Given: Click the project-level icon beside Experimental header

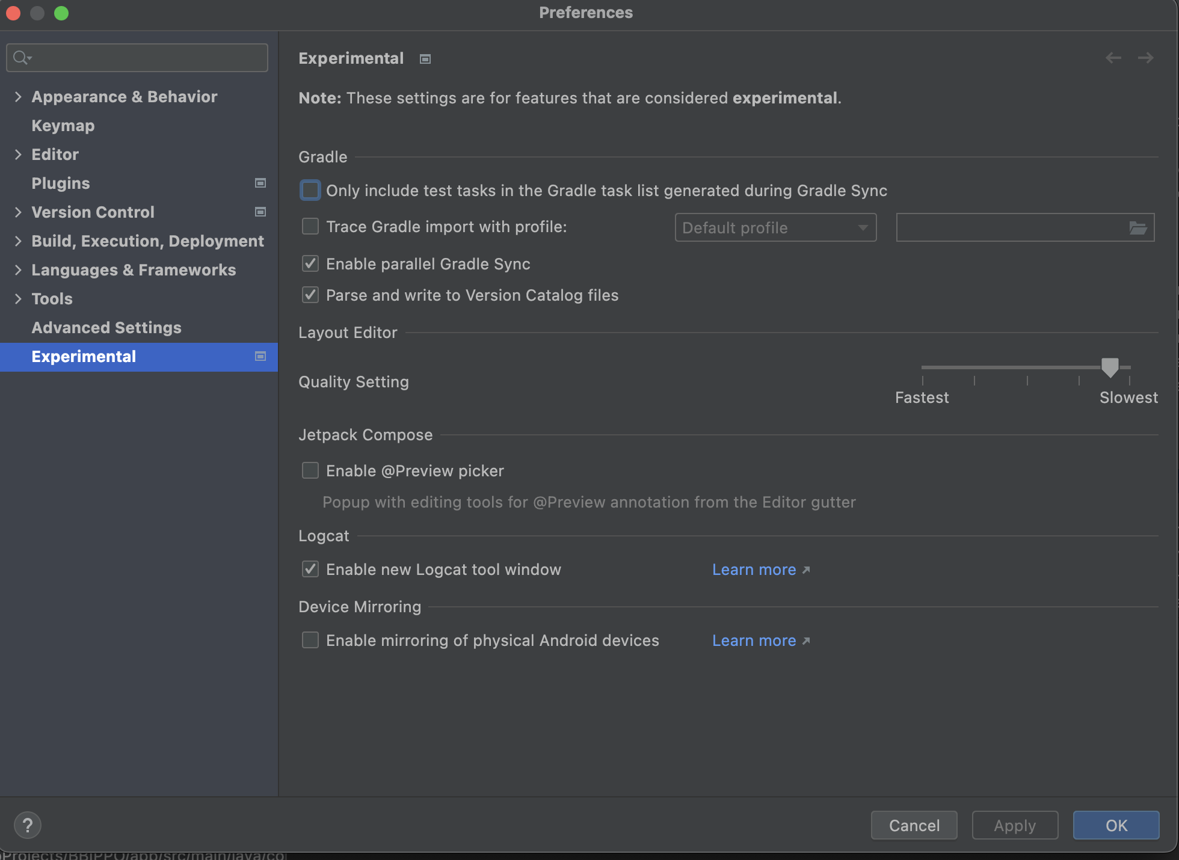Looking at the screenshot, I should click(x=425, y=59).
